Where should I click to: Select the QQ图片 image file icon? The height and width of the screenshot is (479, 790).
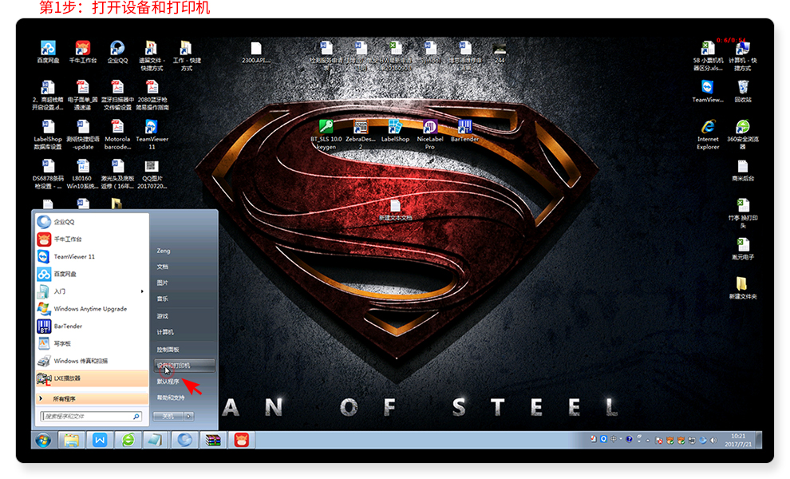[x=152, y=175]
